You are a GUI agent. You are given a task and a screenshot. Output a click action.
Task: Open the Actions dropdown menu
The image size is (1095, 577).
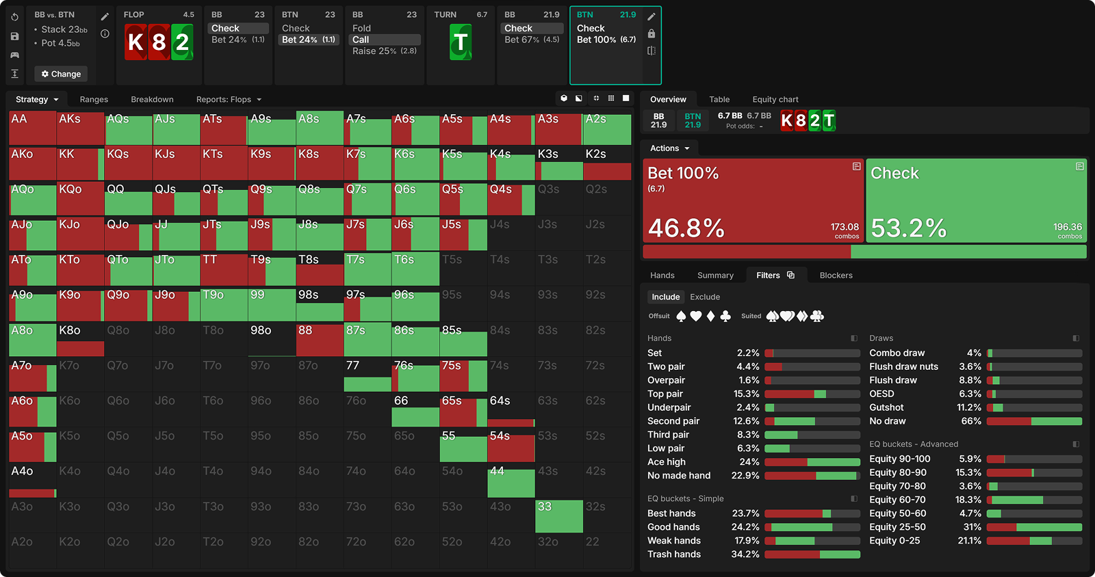click(x=669, y=148)
